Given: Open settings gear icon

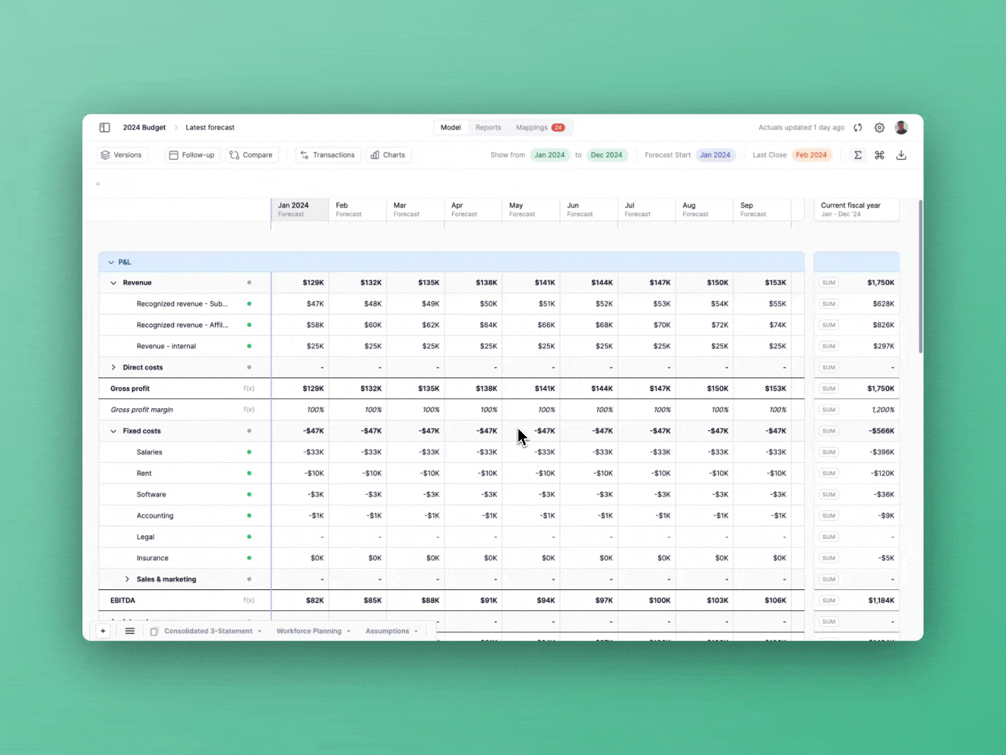Looking at the screenshot, I should (x=880, y=127).
